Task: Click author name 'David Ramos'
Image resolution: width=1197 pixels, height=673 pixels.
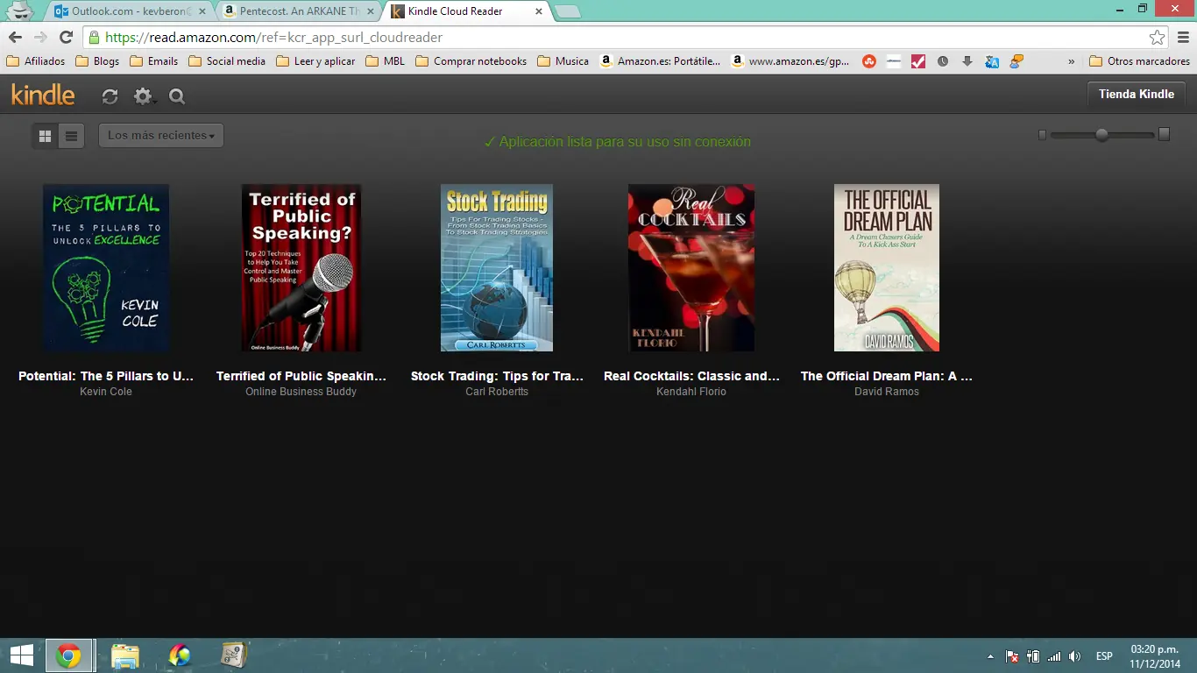Action: click(x=887, y=392)
